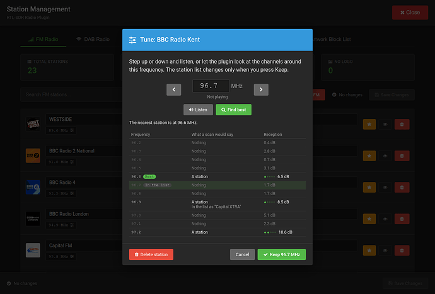This screenshot has height=294, width=435.
Task: Close Station Management panel
Action: tap(410, 13)
